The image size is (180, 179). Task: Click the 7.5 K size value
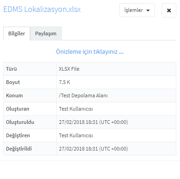click(x=64, y=82)
